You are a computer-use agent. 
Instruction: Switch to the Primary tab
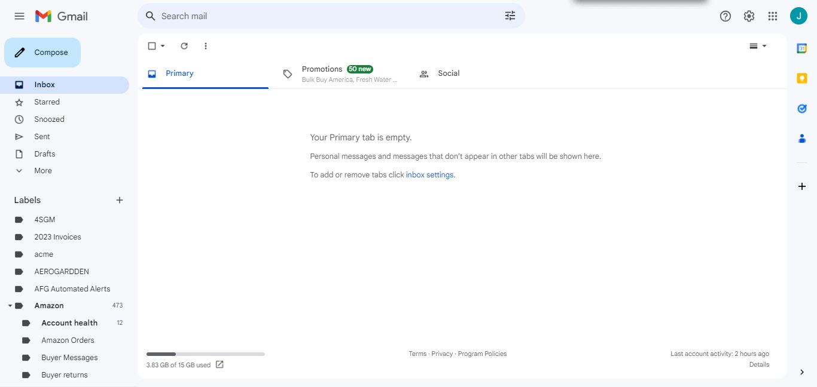[205, 73]
